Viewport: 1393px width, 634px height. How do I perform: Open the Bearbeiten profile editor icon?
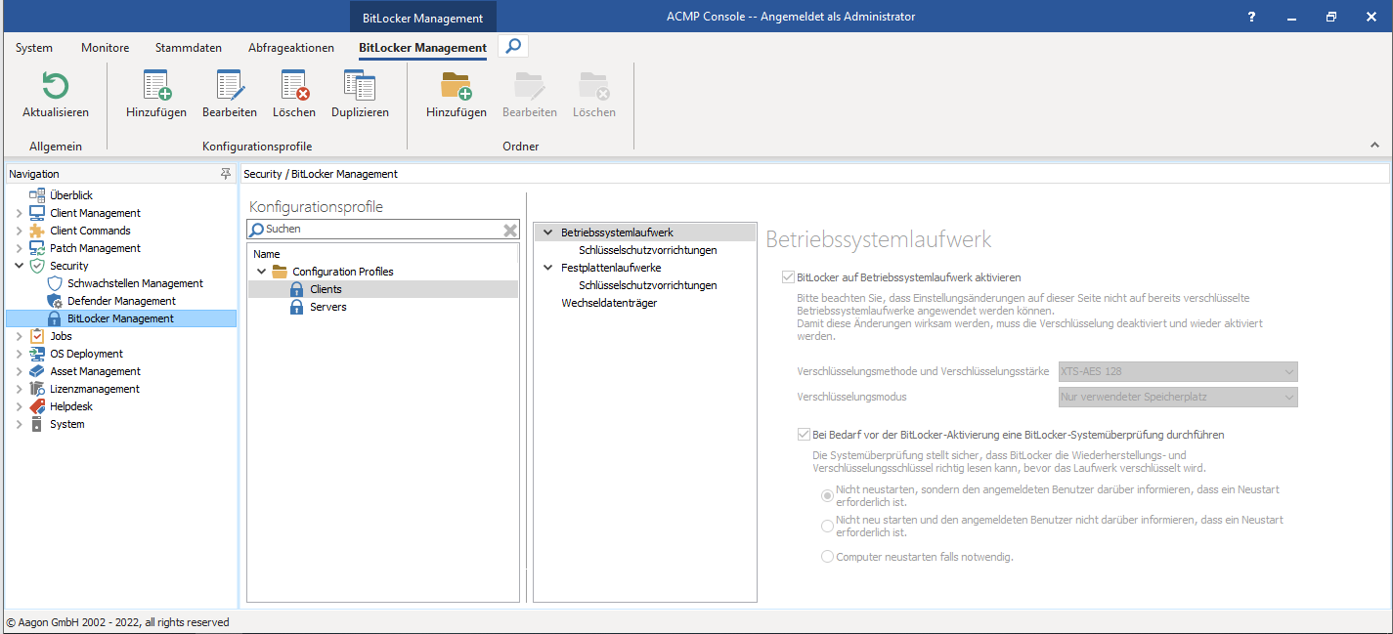click(x=229, y=88)
